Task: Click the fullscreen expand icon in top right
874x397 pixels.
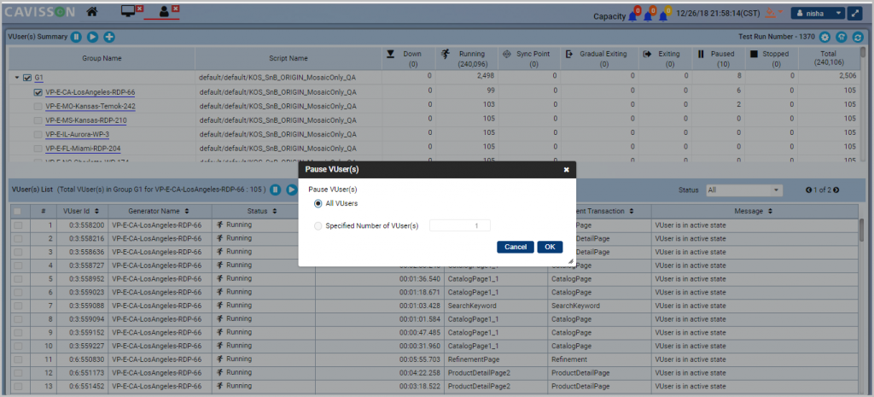Action: click(x=855, y=14)
